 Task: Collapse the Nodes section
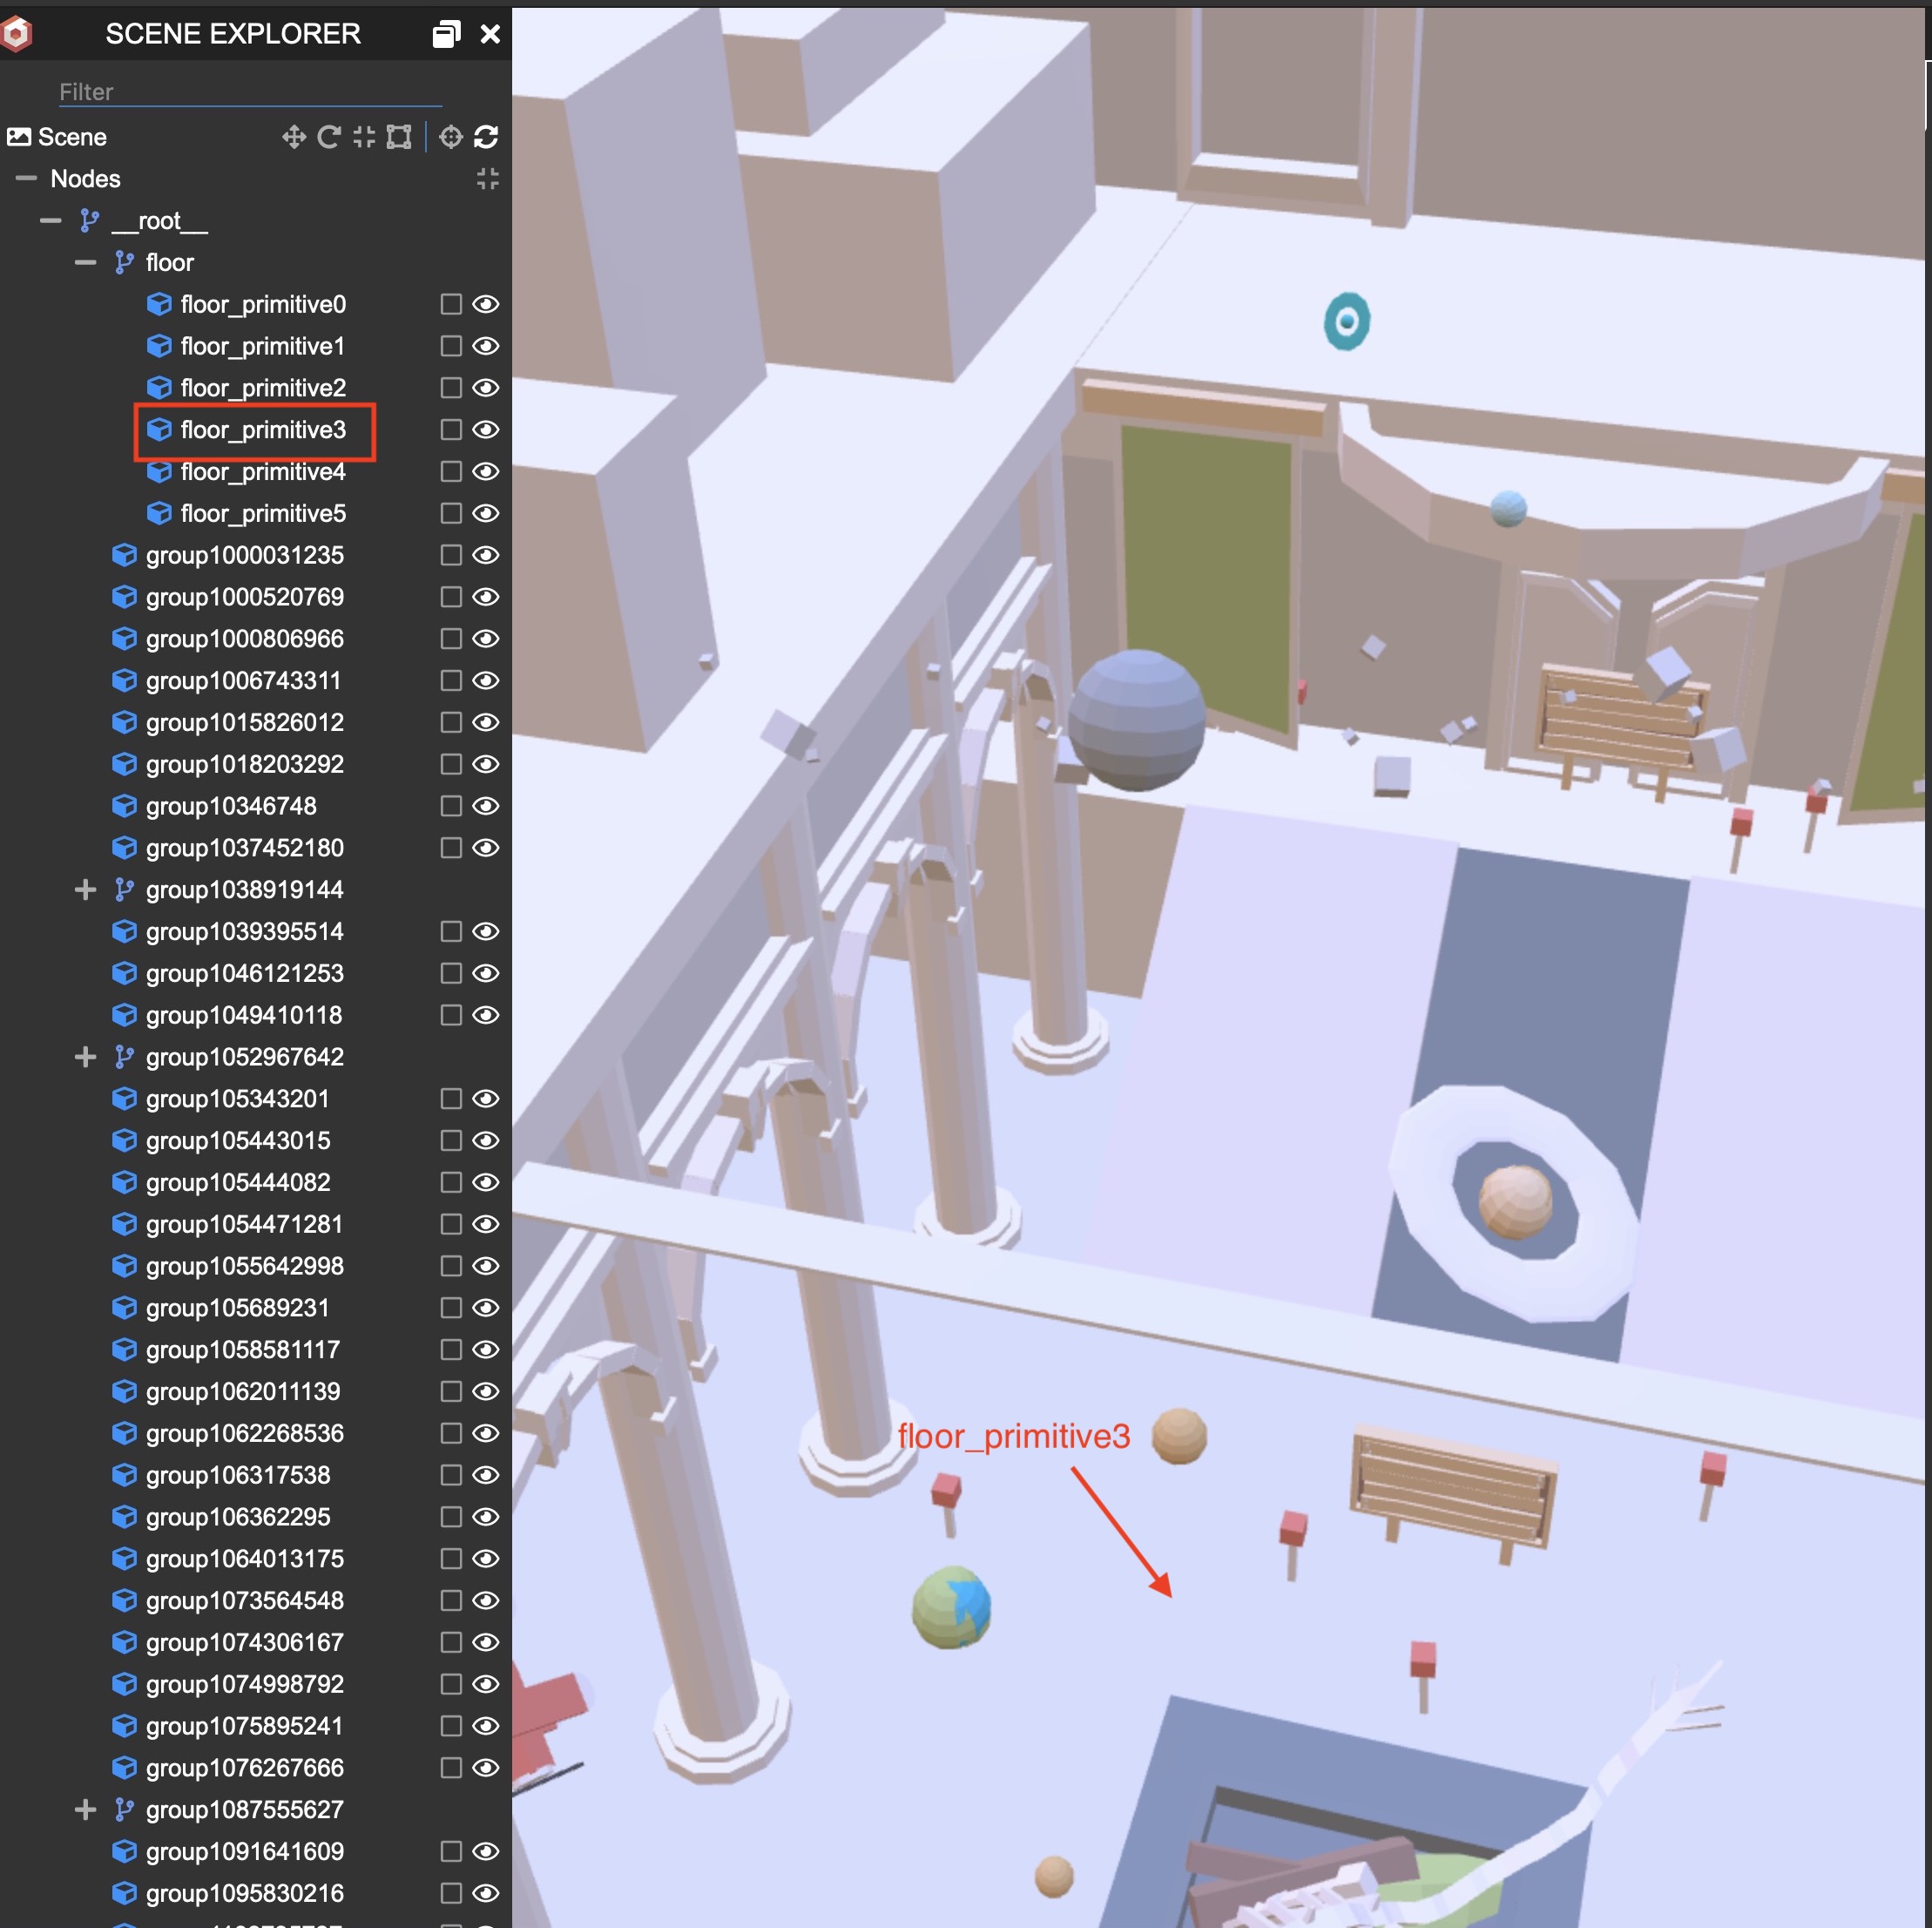(x=26, y=179)
